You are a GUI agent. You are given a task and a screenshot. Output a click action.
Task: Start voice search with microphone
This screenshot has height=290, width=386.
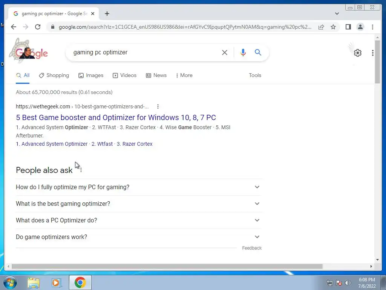243,52
